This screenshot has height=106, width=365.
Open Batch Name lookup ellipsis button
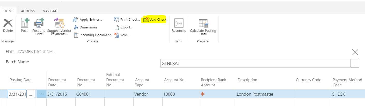(355, 63)
